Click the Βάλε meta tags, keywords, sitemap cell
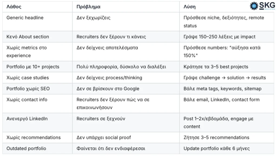This screenshot has width=277, height=156. 222,89
